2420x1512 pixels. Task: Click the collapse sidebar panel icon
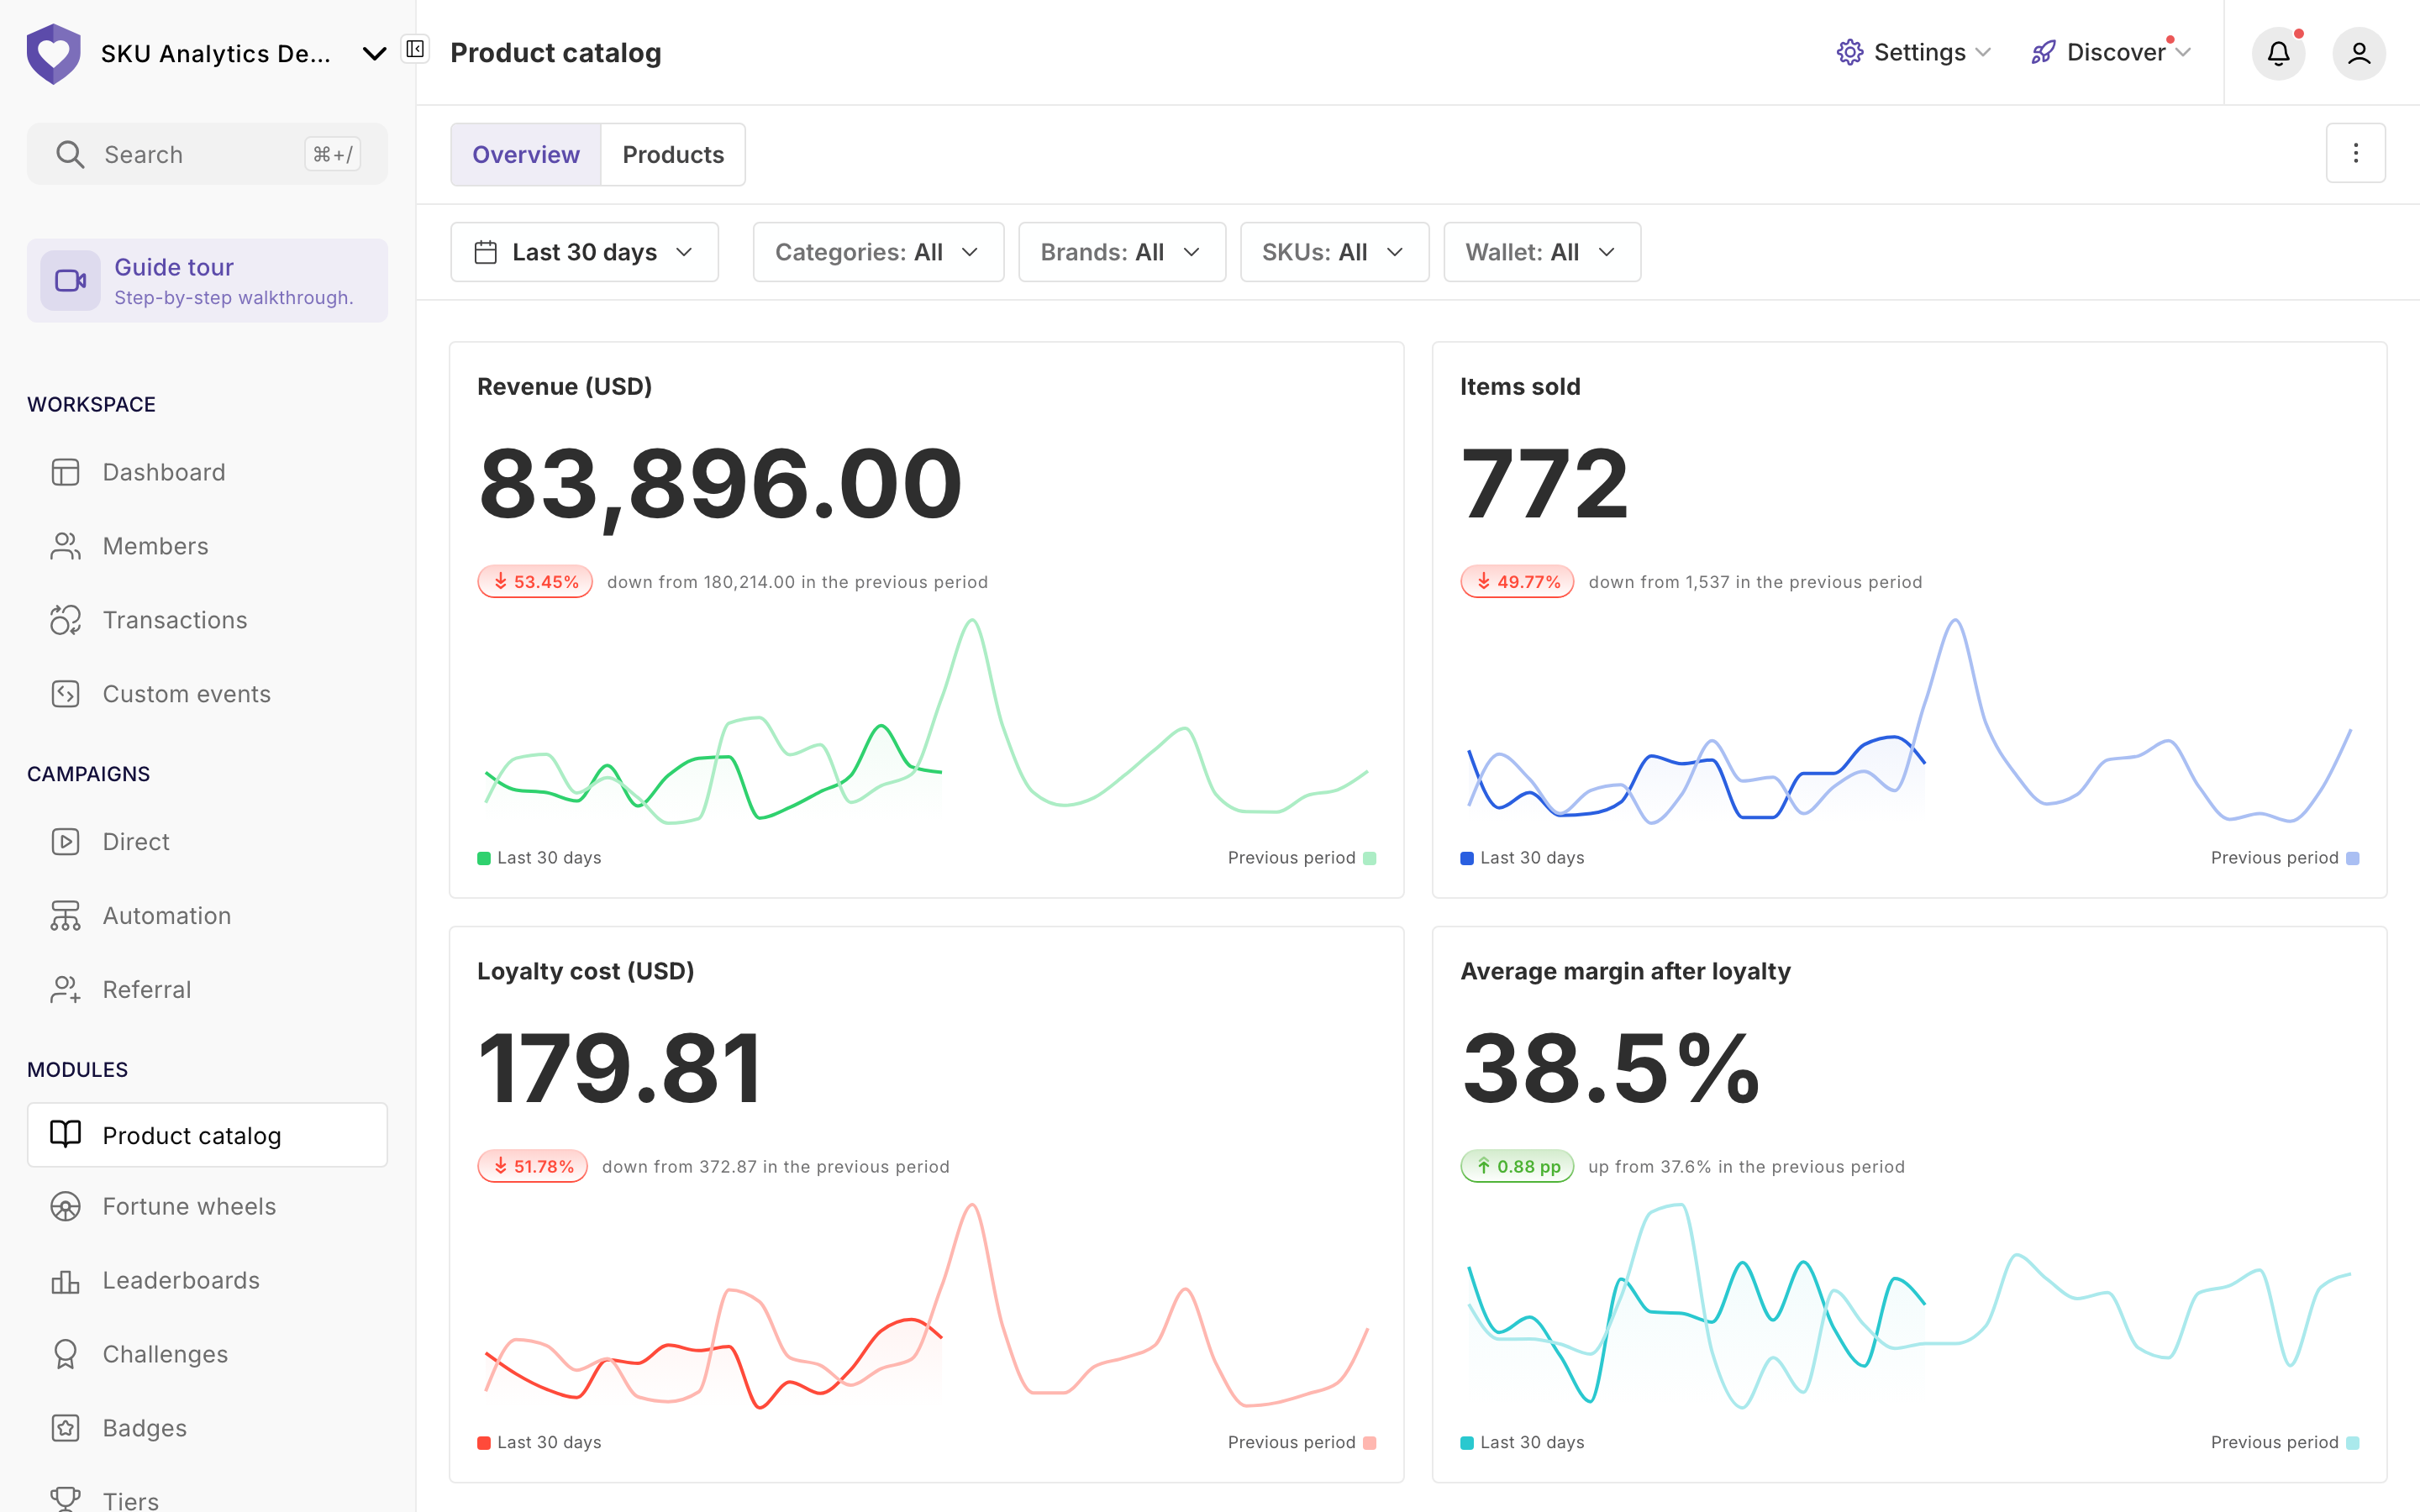(x=415, y=49)
